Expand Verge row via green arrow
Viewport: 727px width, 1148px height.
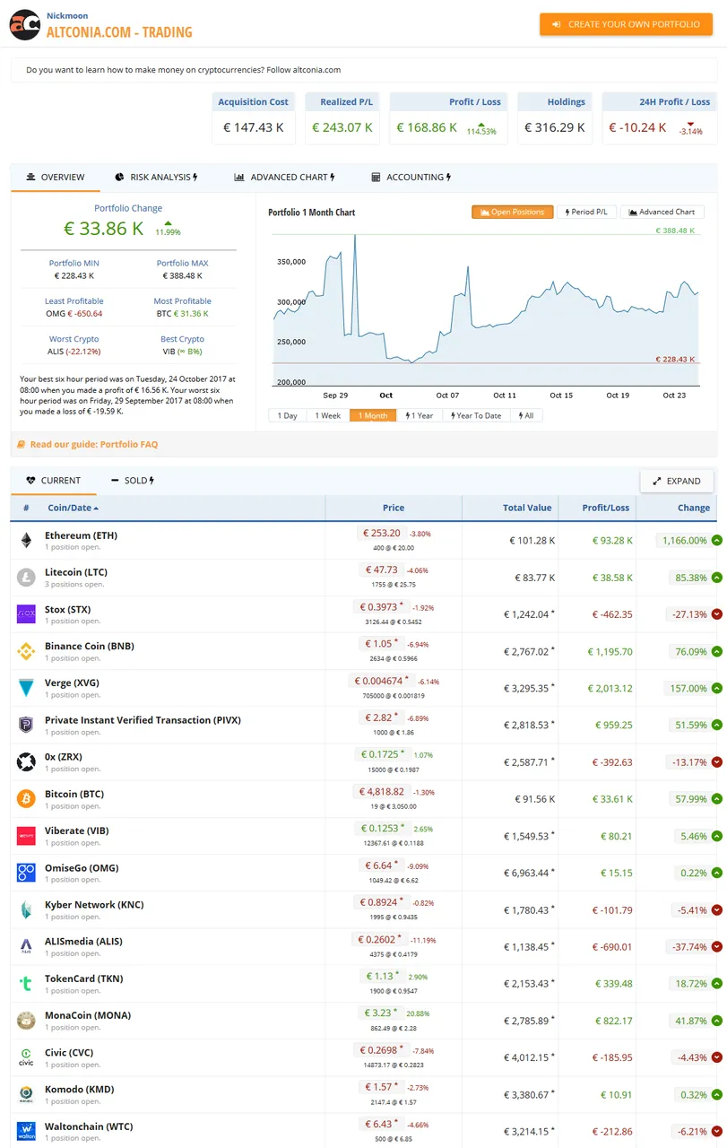(717, 689)
